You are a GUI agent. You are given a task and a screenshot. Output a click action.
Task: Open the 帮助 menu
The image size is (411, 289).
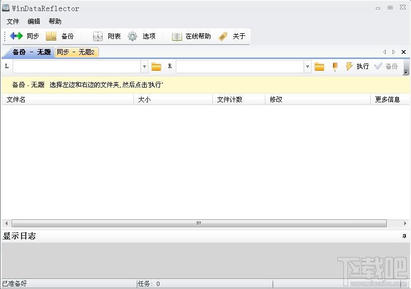click(x=55, y=21)
